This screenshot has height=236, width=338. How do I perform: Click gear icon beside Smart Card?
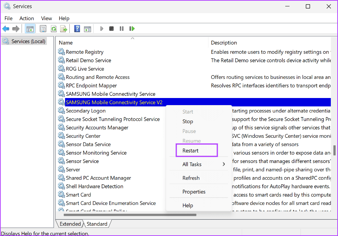pyautogui.click(x=62, y=195)
